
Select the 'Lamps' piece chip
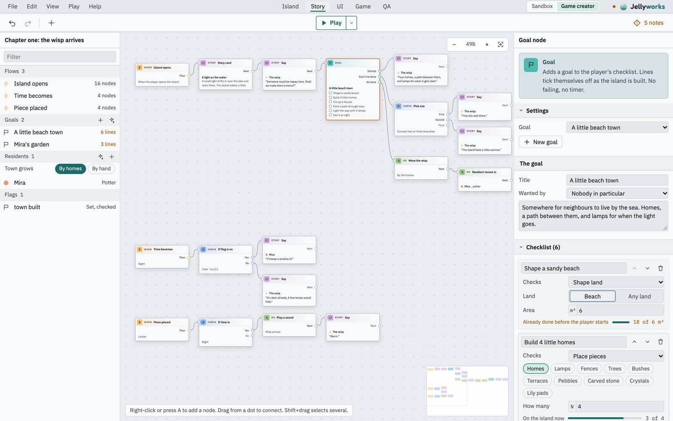[562, 369]
